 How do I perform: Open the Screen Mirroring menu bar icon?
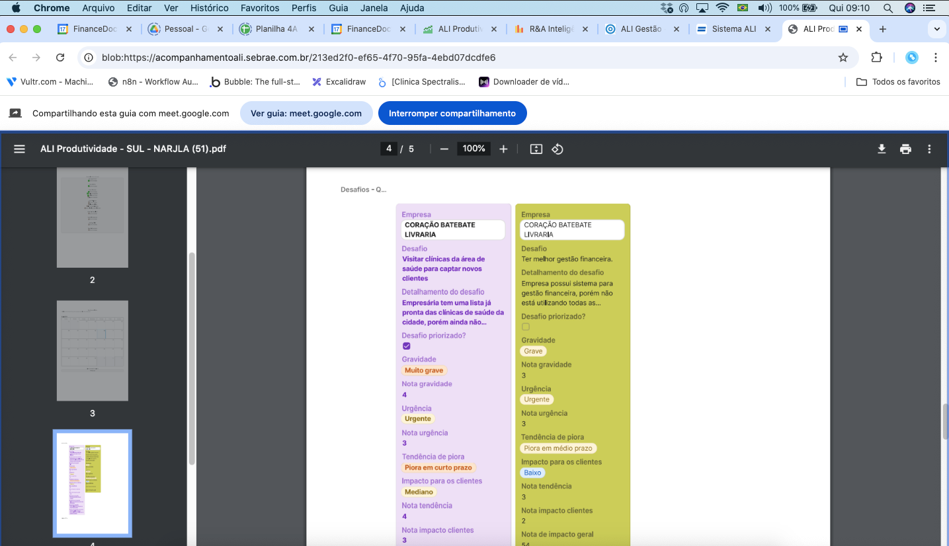702,8
